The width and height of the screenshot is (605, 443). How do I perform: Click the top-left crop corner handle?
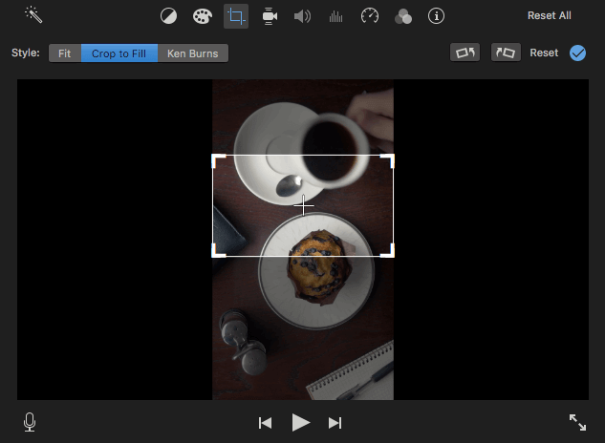coord(218,159)
